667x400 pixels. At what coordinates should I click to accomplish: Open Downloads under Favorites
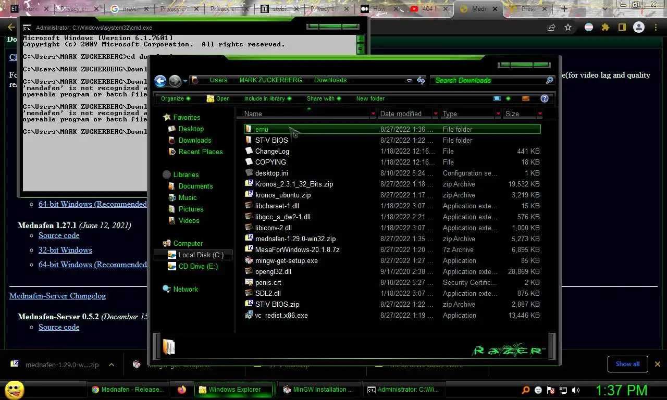pos(195,140)
